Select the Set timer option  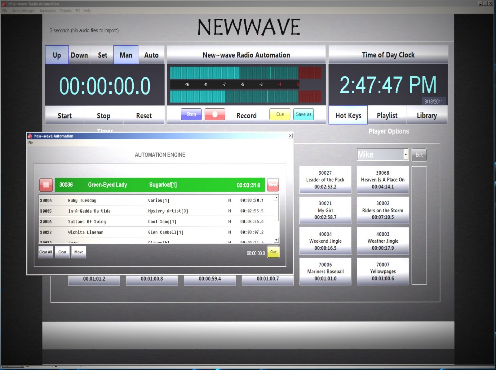[x=102, y=55]
